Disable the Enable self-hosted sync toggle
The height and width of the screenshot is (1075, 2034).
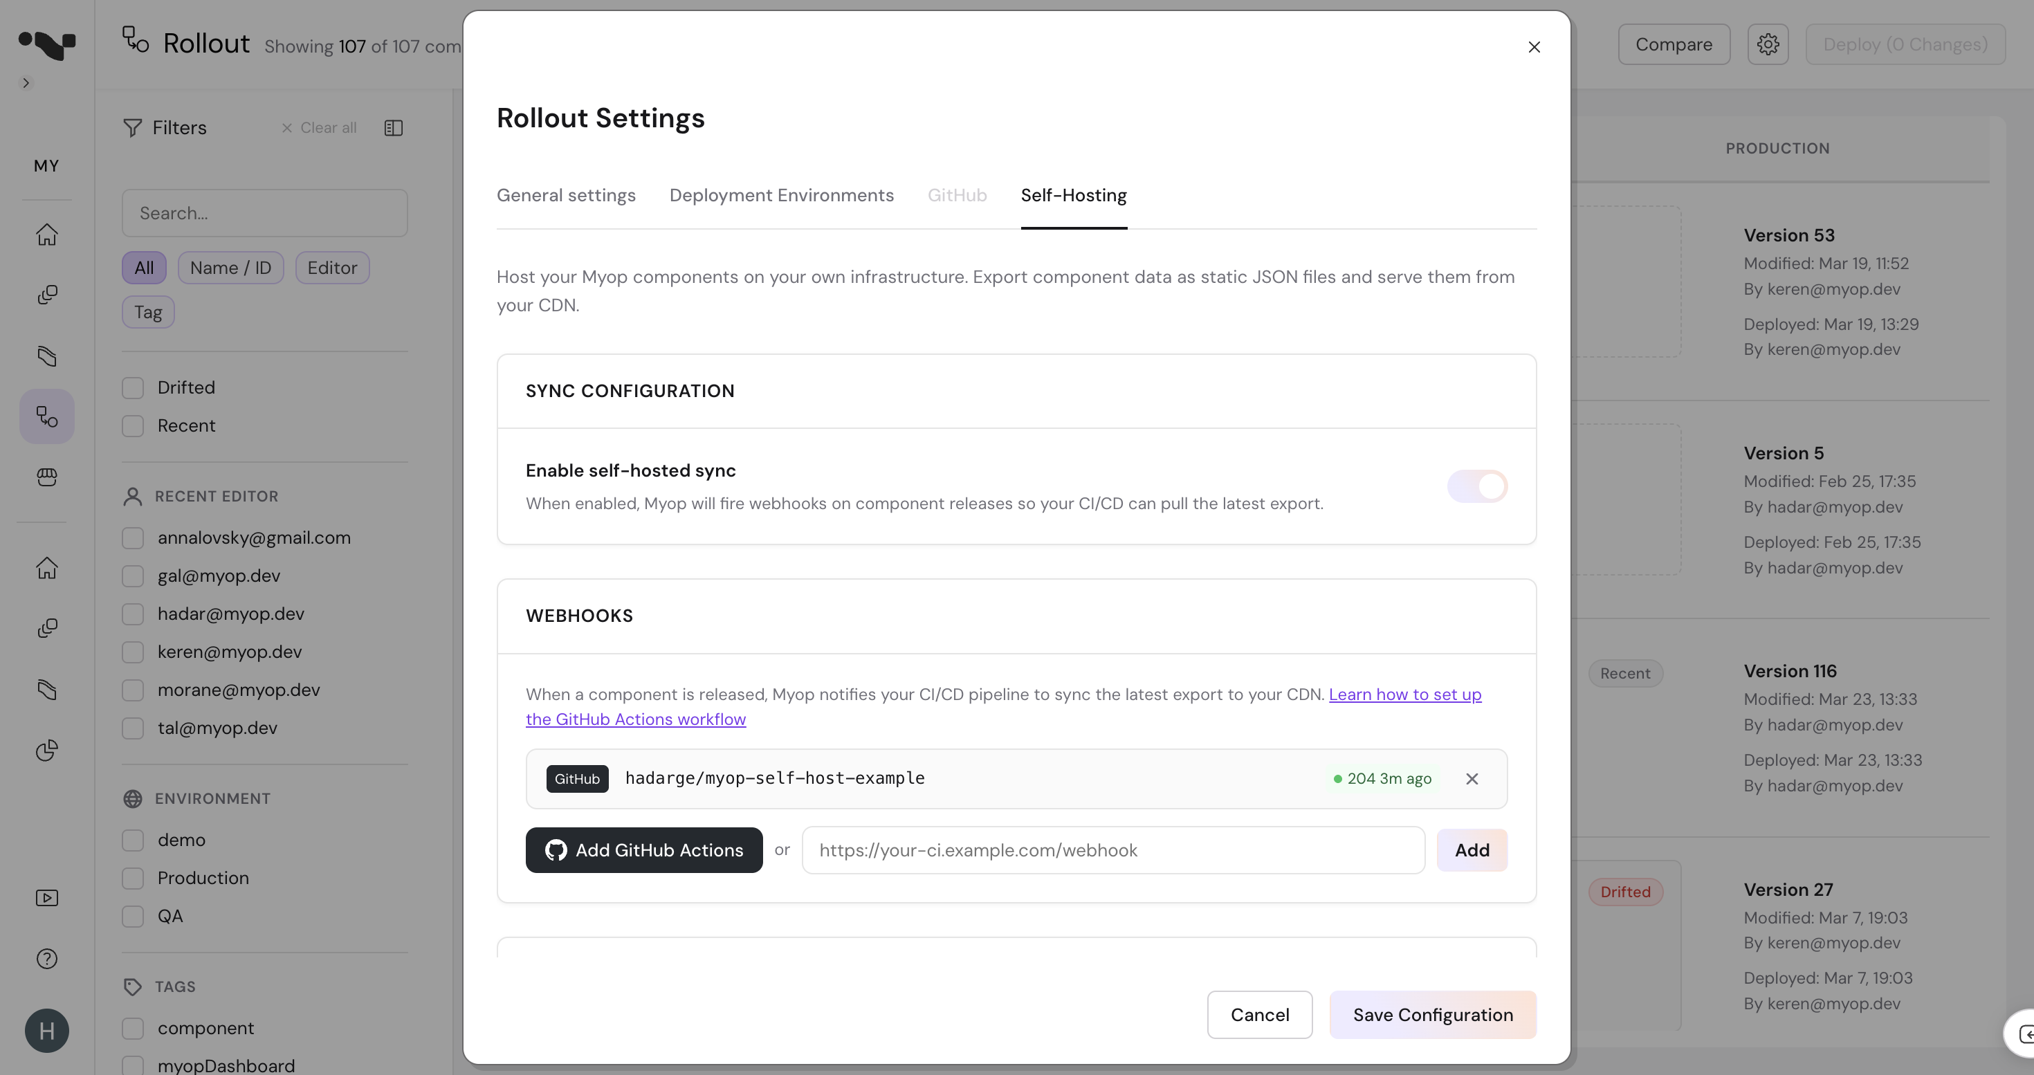point(1477,486)
